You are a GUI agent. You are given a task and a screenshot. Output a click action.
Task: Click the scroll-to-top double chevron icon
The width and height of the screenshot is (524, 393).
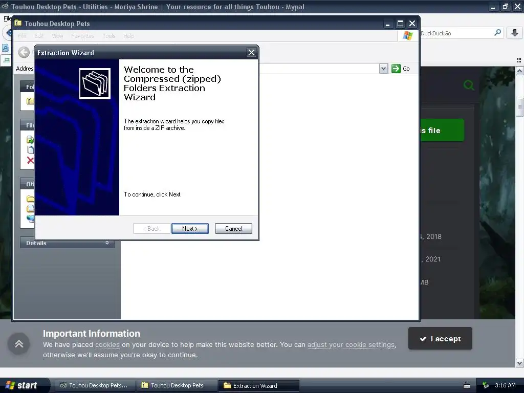click(x=19, y=343)
